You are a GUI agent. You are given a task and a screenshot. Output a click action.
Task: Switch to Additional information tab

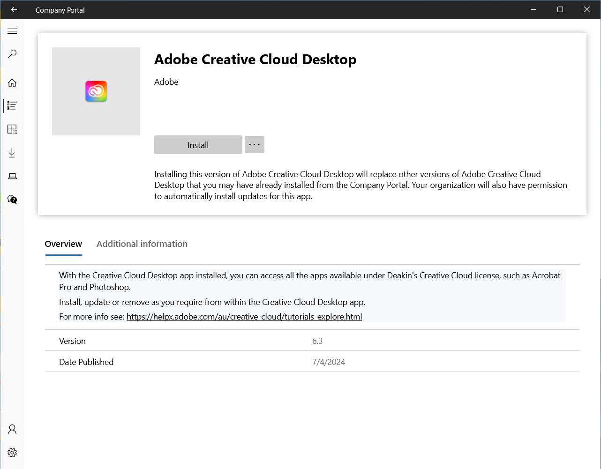point(142,244)
